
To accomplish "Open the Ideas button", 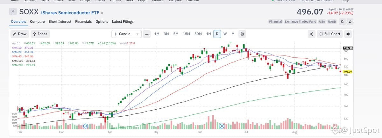I will pos(40,34).
